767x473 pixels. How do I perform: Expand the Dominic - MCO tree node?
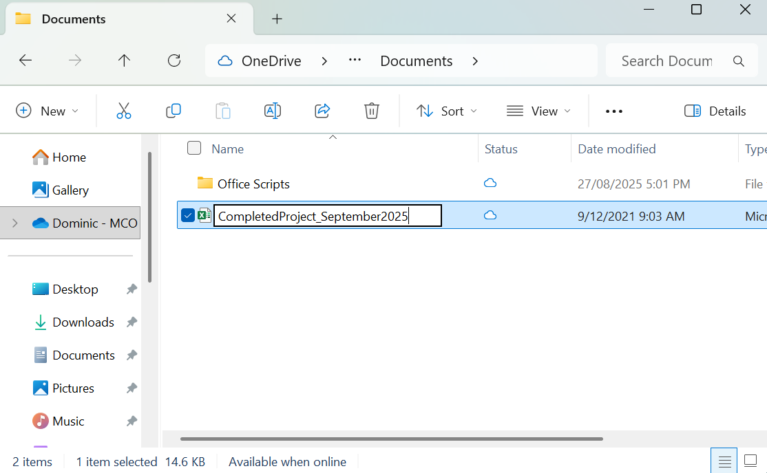(14, 223)
